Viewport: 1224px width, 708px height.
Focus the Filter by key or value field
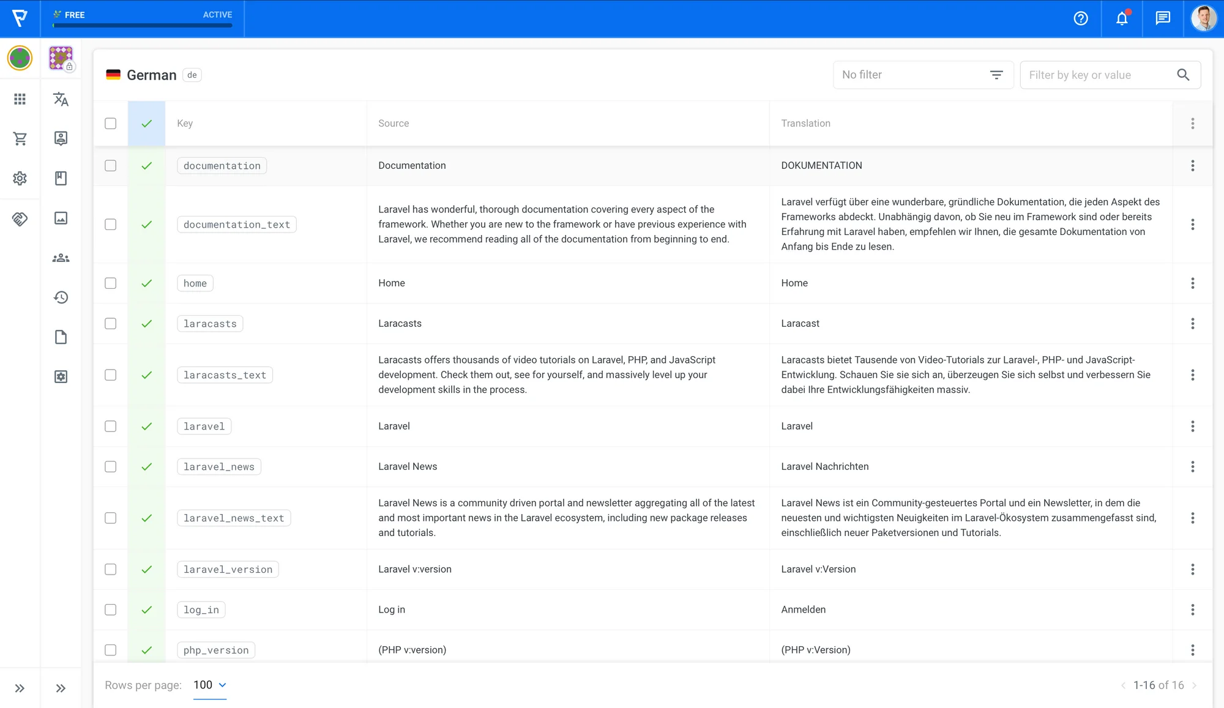coord(1098,75)
